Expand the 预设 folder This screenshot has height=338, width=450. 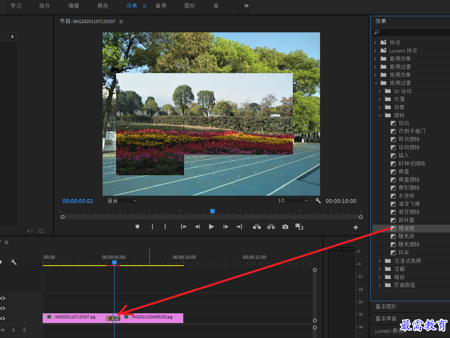(x=375, y=42)
